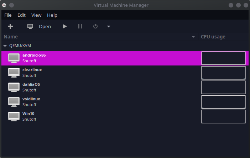Open the View menu

36,15
